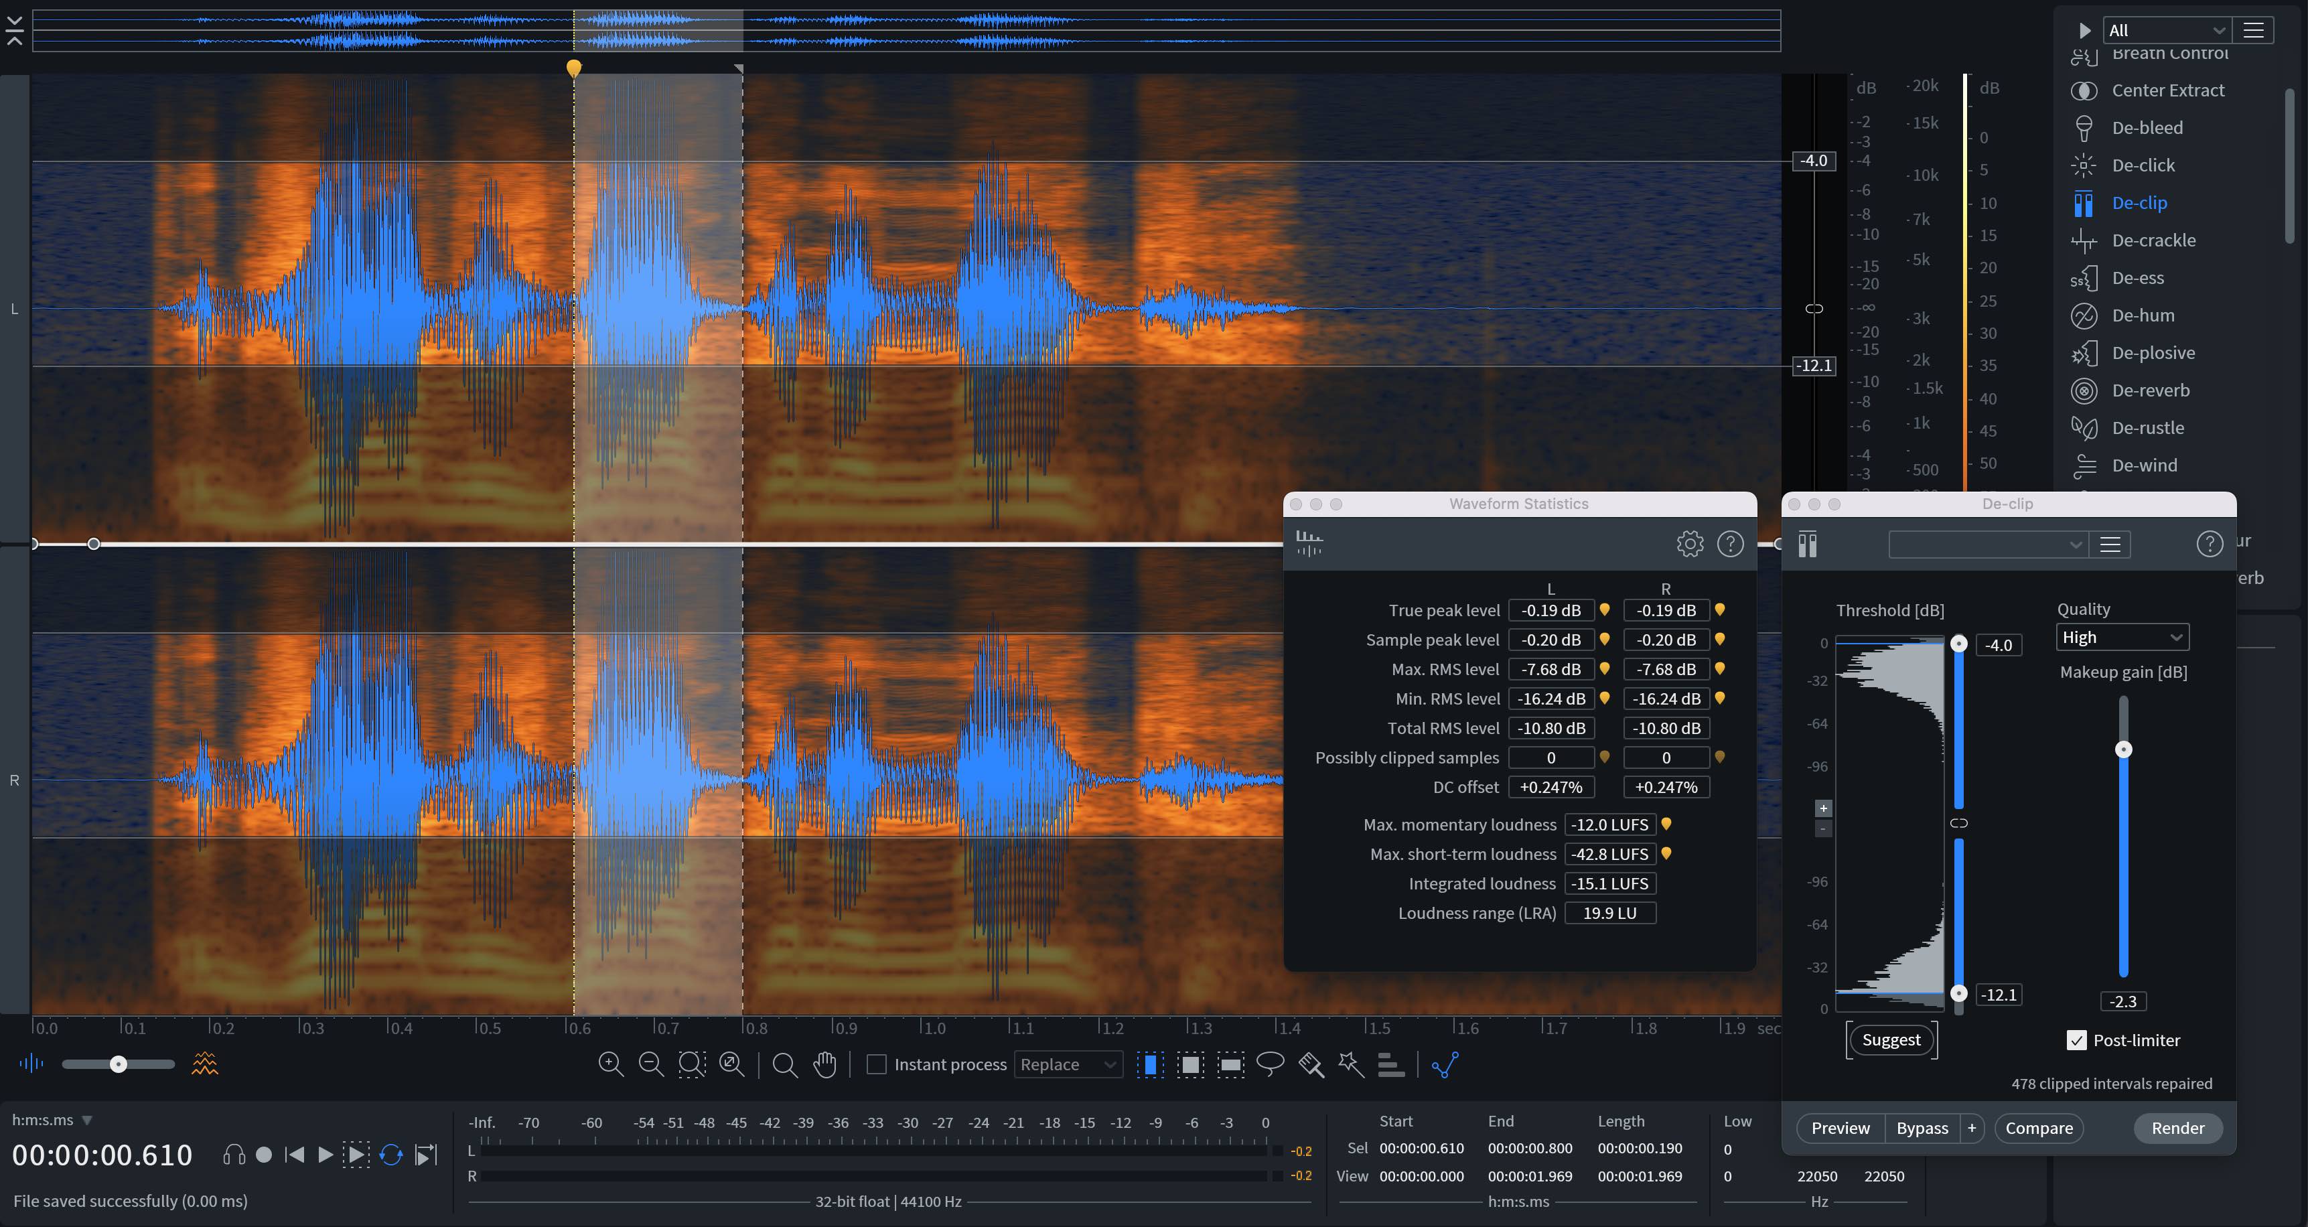This screenshot has height=1227, width=2308.
Task: Zoom to selection using dashed magnifier icon
Action: coord(692,1064)
